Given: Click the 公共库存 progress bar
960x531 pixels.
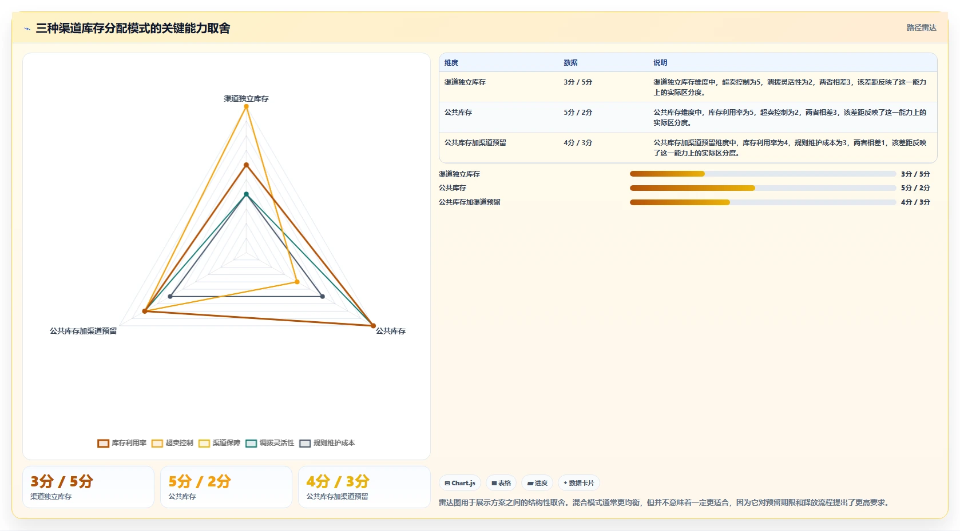Looking at the screenshot, I should [x=763, y=188].
